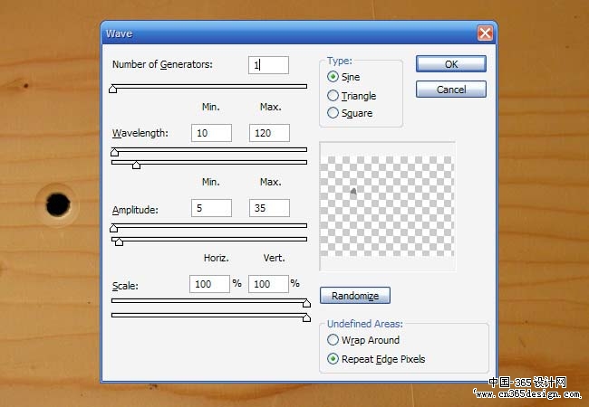
Task: Click the Amplitude Min. input field
Action: (211, 208)
